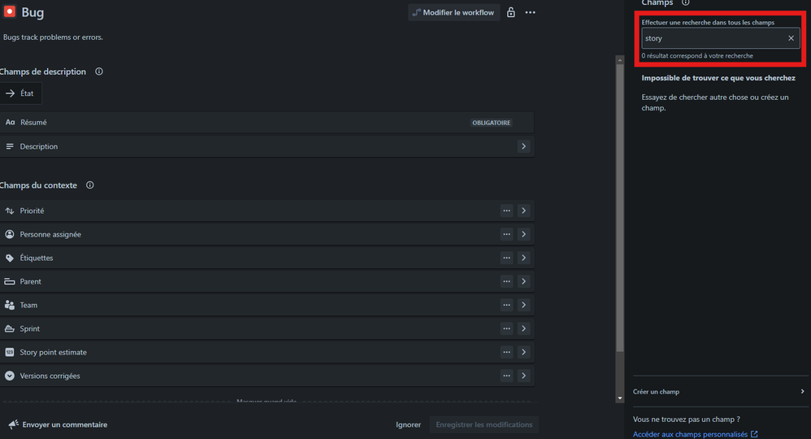Click info icon next to Champs de description
811x439 pixels.
pos(99,72)
